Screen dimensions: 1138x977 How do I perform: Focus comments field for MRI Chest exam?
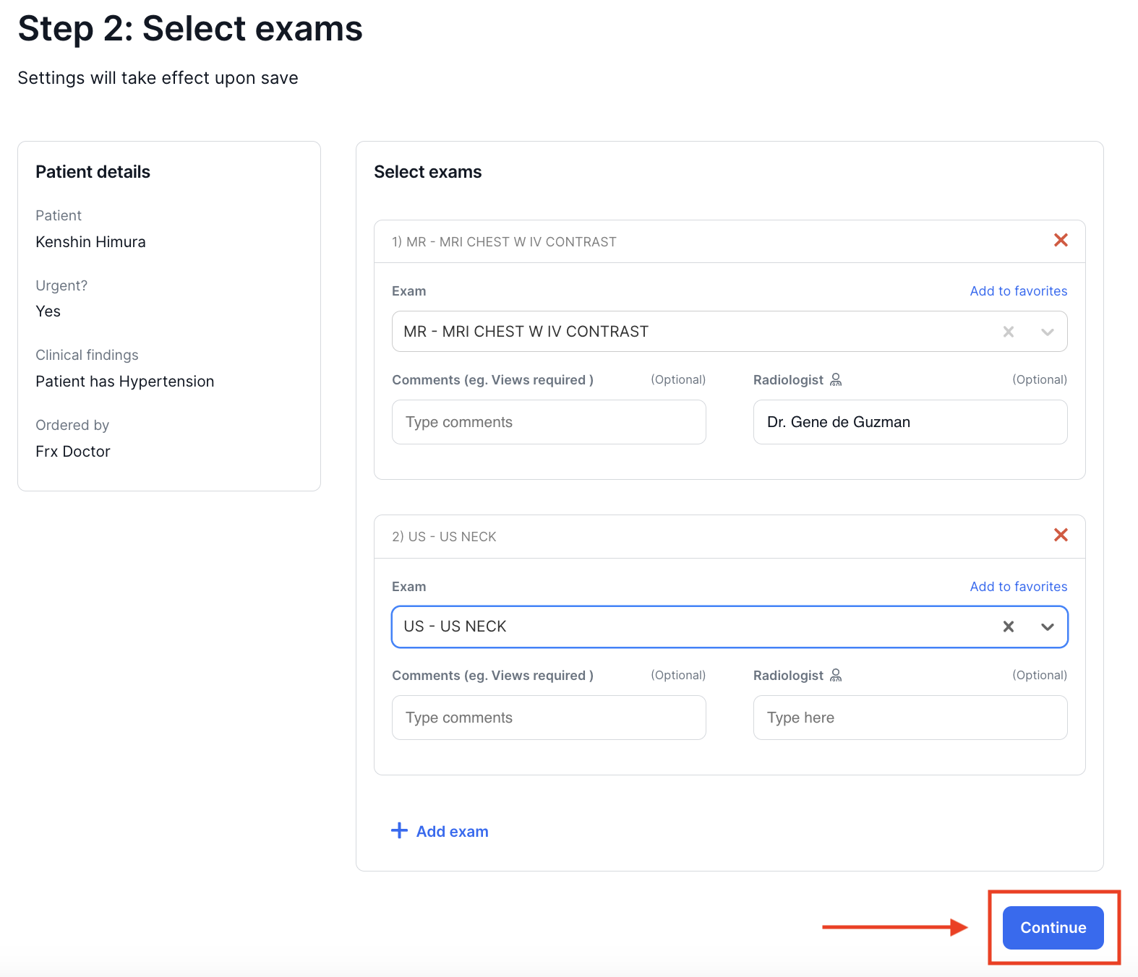(549, 422)
